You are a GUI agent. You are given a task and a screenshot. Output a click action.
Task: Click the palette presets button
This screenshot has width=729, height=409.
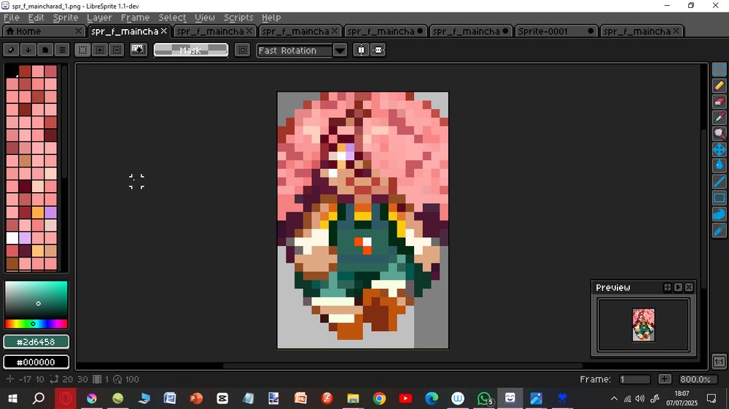click(45, 49)
